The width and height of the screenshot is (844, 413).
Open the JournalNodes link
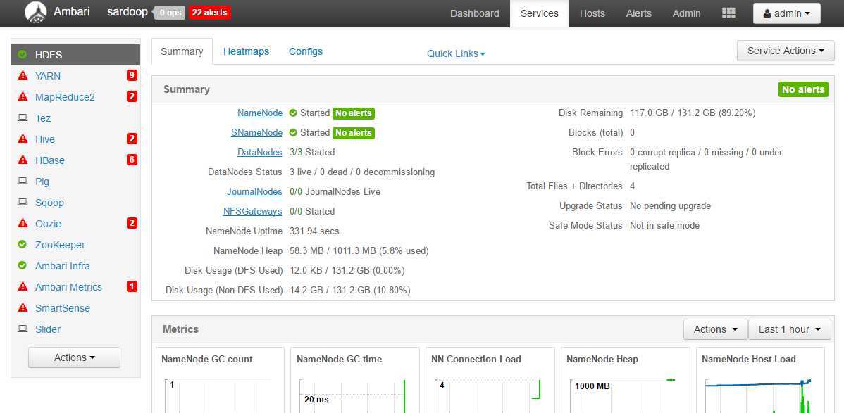254,191
